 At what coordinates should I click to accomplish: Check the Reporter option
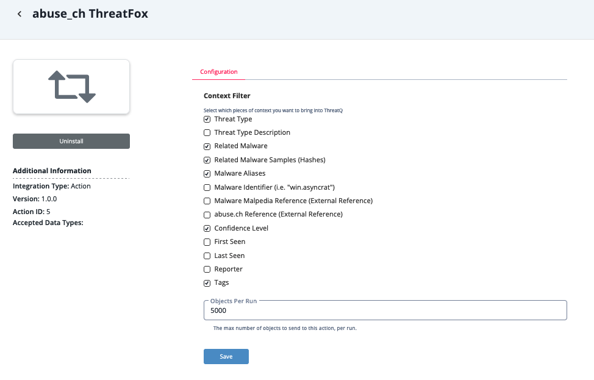[x=207, y=270]
